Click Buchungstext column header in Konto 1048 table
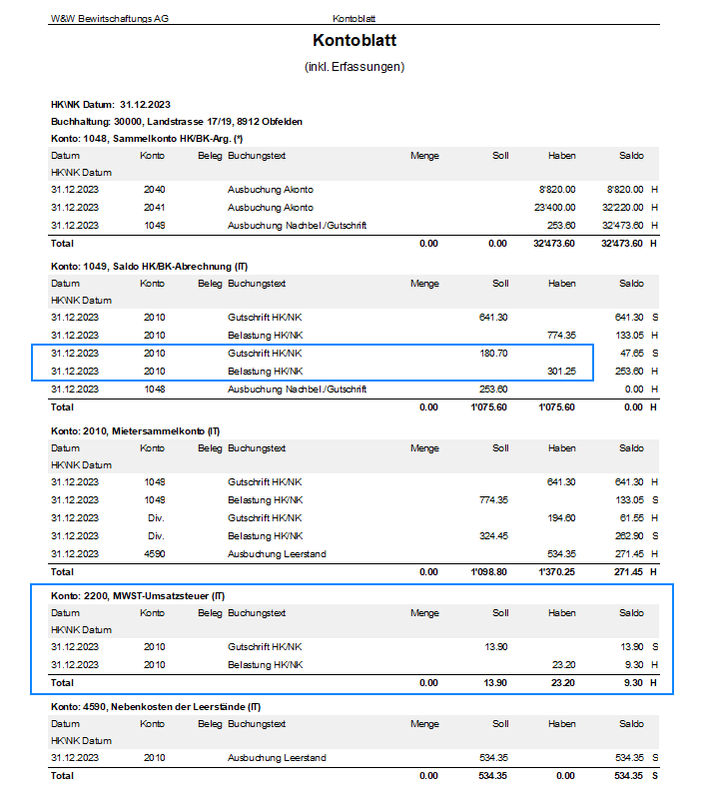 (x=257, y=156)
